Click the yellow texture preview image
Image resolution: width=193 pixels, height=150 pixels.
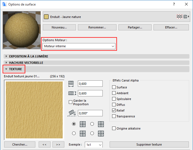[x=34, y=110]
